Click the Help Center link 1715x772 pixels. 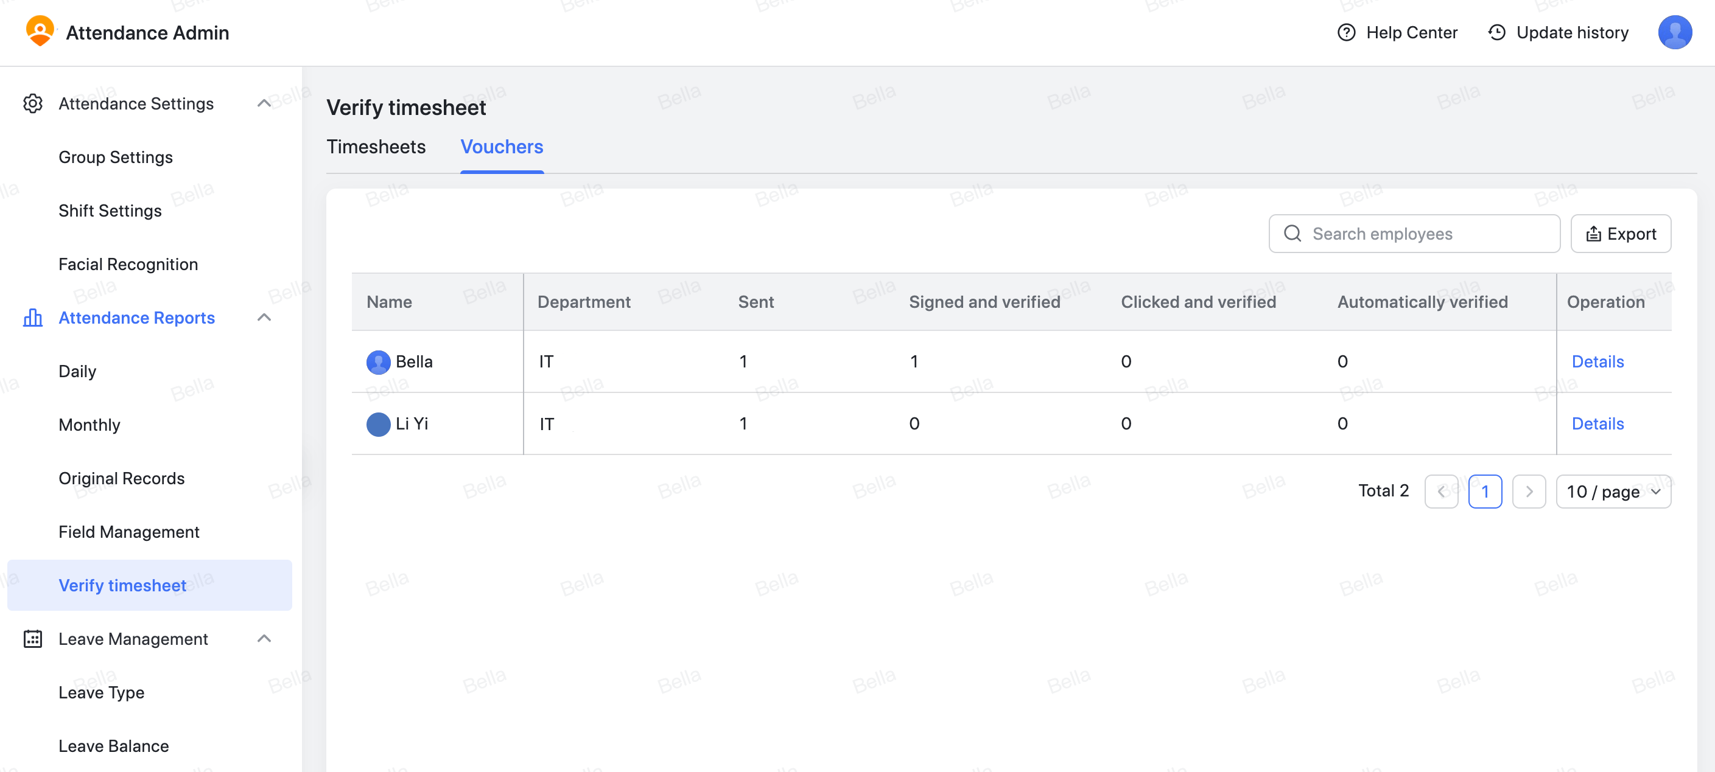pos(1411,32)
